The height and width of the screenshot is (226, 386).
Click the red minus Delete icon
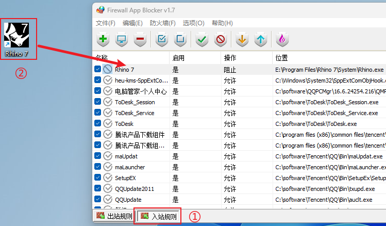140,39
